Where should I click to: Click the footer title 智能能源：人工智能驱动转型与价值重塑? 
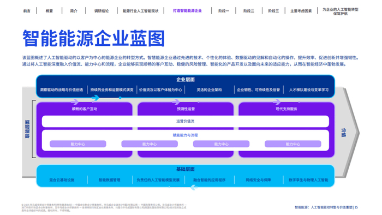click(x=324, y=207)
